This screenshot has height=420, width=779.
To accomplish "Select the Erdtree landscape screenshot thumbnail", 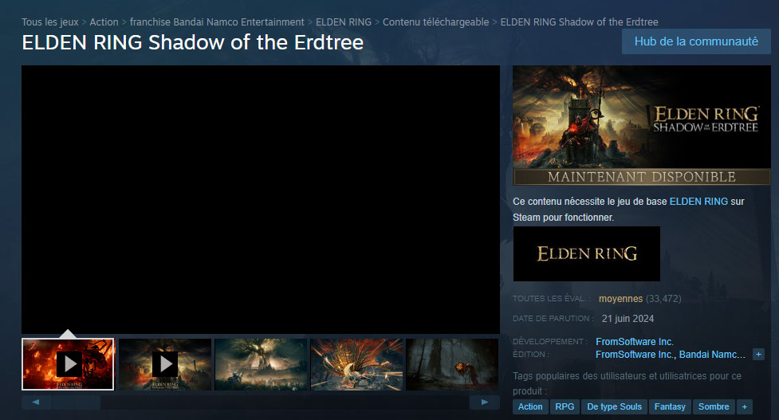I will pos(261,364).
